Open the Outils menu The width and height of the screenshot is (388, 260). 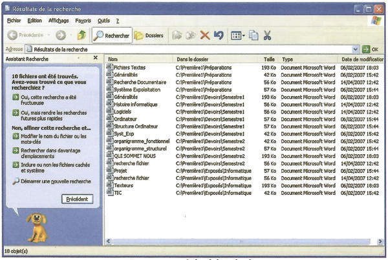click(103, 21)
